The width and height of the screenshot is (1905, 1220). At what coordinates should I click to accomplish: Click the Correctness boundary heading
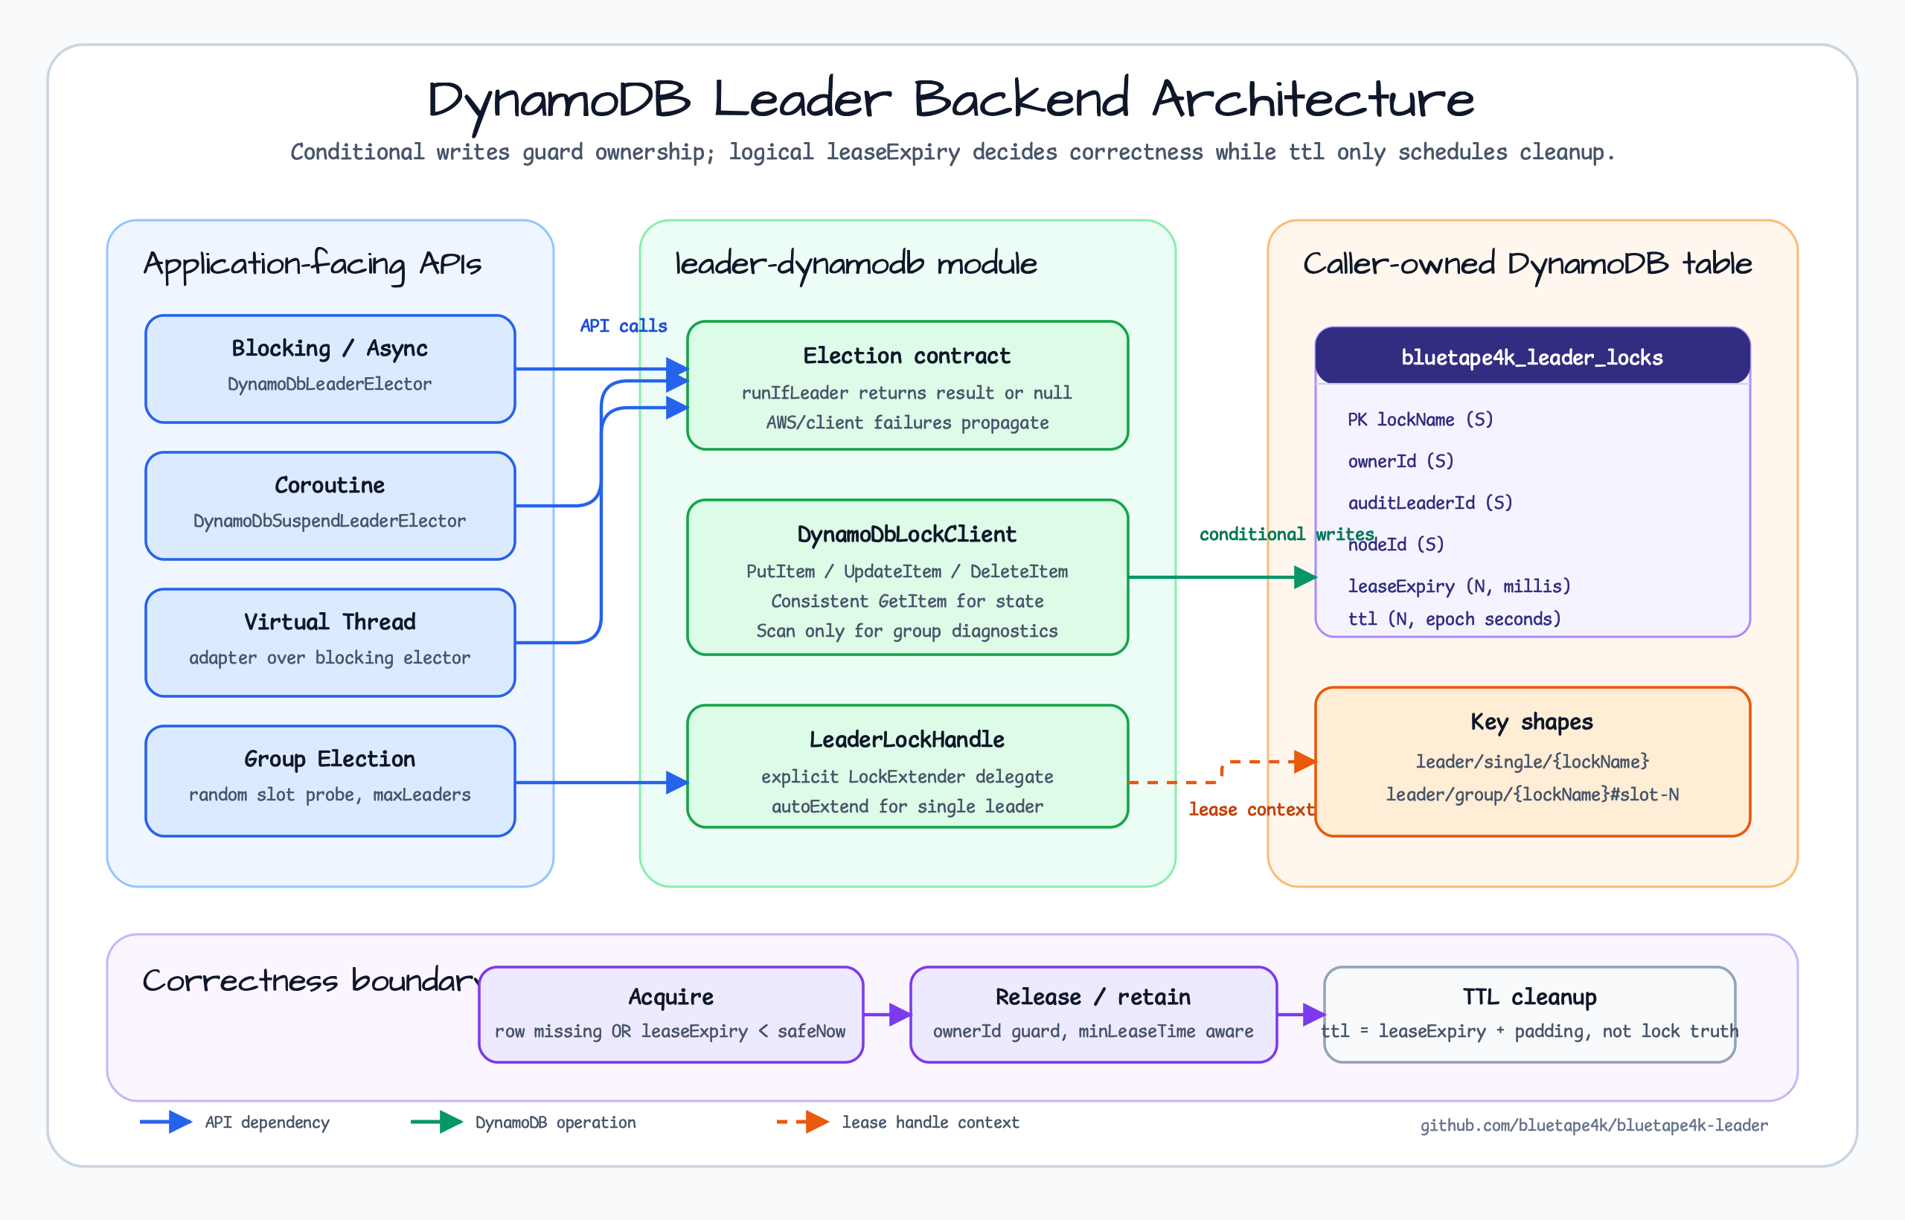point(313,980)
